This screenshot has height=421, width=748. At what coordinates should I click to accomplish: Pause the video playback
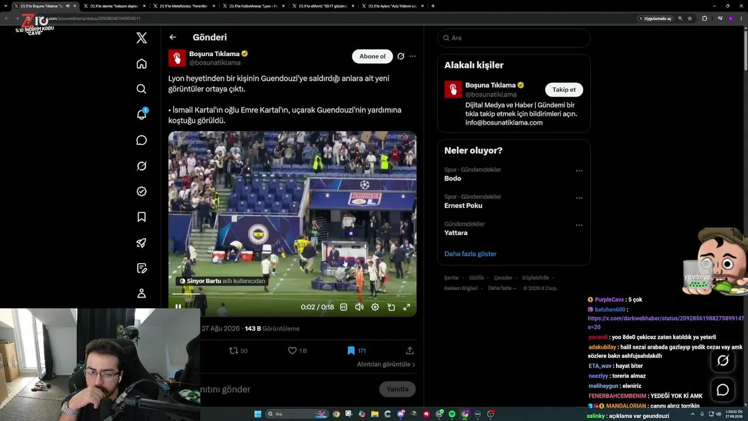pyautogui.click(x=178, y=307)
